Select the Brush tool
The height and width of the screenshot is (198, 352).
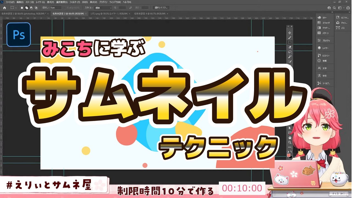pyautogui.click(x=290, y=37)
